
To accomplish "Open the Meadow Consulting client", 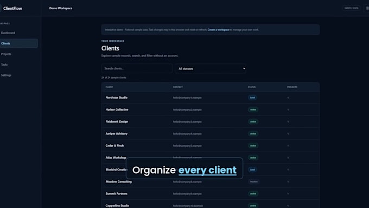I will 119,181.
